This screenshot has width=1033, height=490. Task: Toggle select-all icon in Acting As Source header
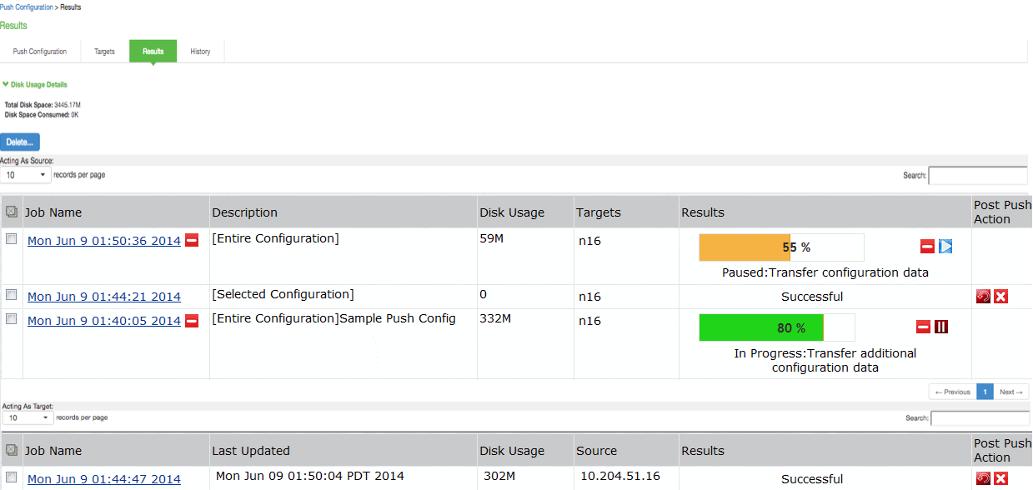coord(12,212)
